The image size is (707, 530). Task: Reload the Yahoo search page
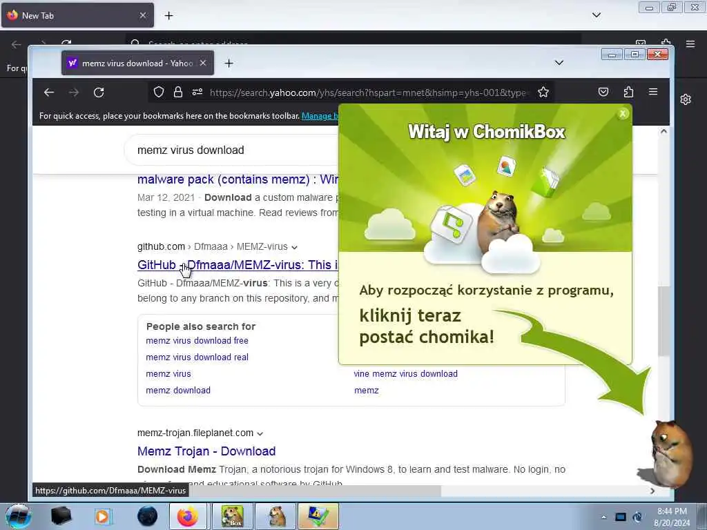pos(99,92)
